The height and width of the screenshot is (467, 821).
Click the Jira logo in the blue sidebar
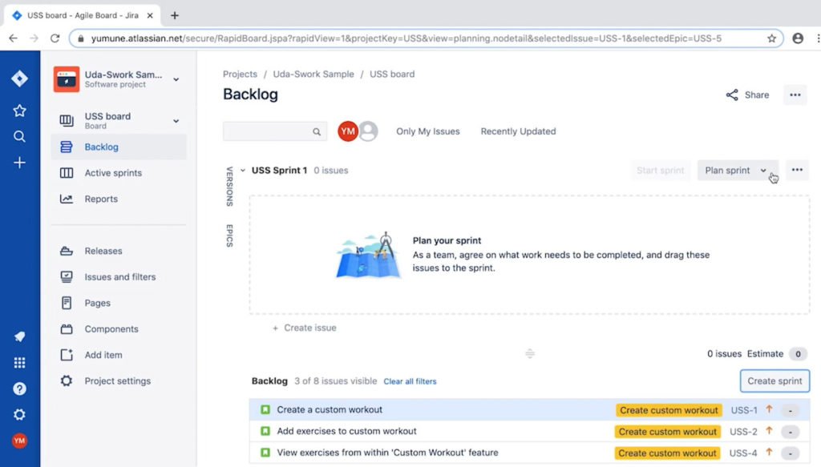19,79
